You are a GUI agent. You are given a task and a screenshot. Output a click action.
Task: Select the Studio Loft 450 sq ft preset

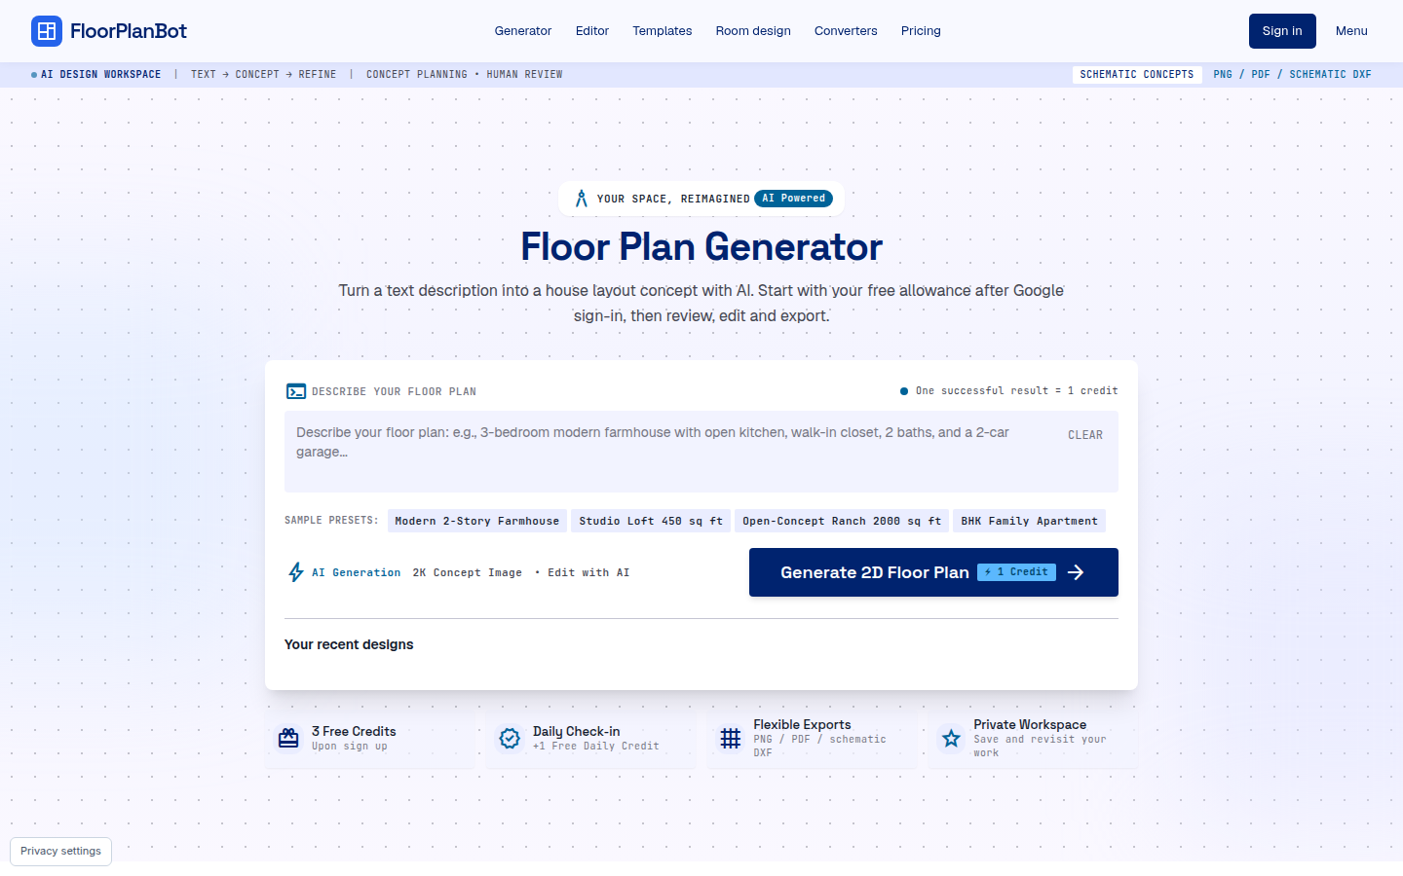[x=651, y=521]
